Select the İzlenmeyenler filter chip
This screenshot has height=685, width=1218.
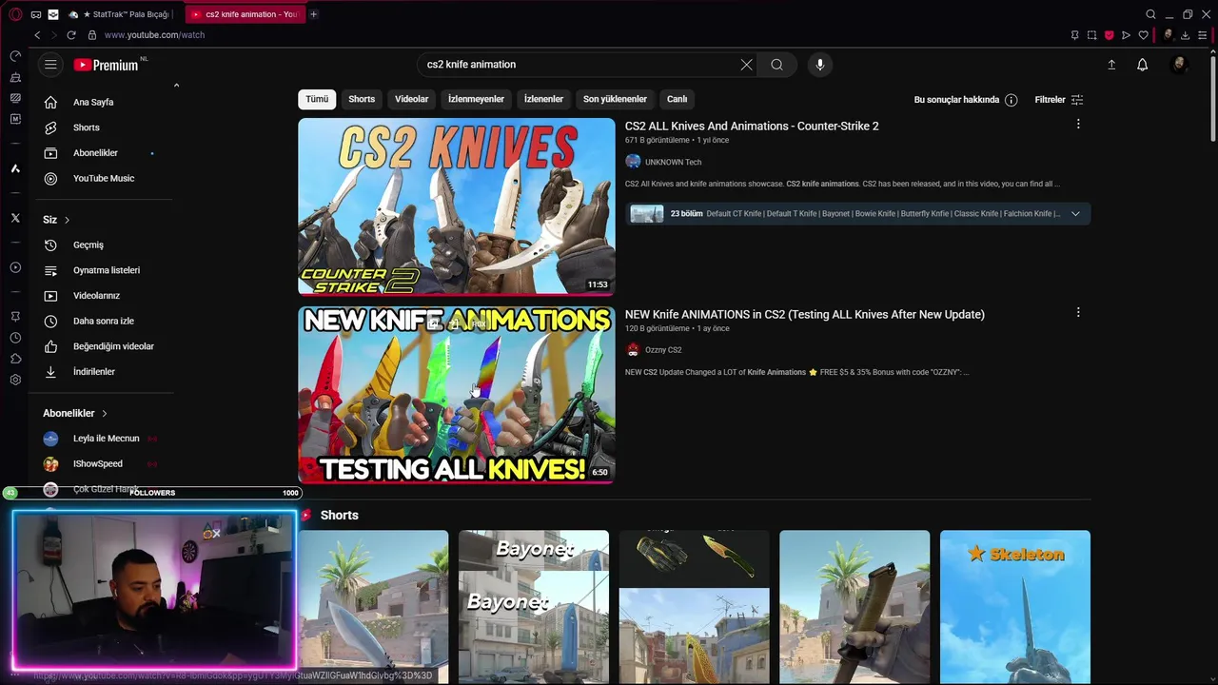tap(476, 99)
